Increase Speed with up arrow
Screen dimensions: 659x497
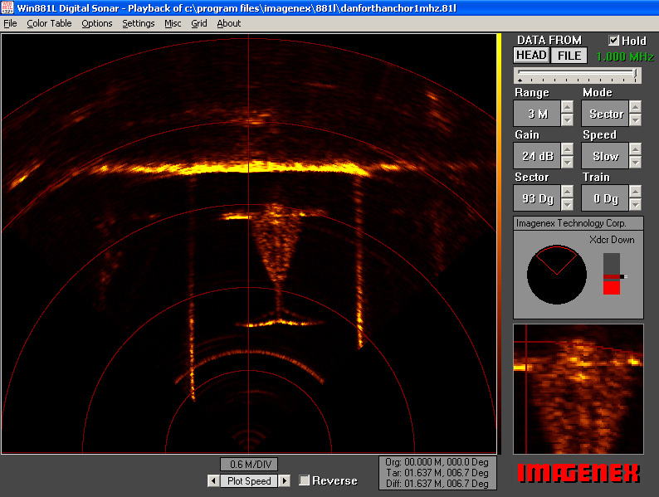coord(636,149)
